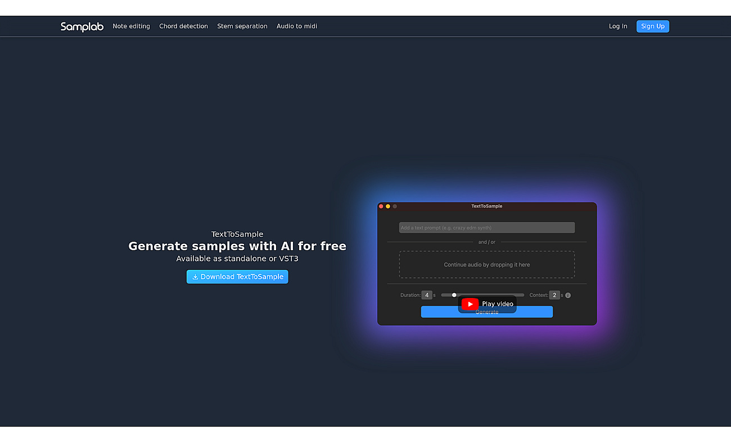Viewport: 731px width, 443px height.
Task: Click the audio drop zone area
Action: (487, 265)
